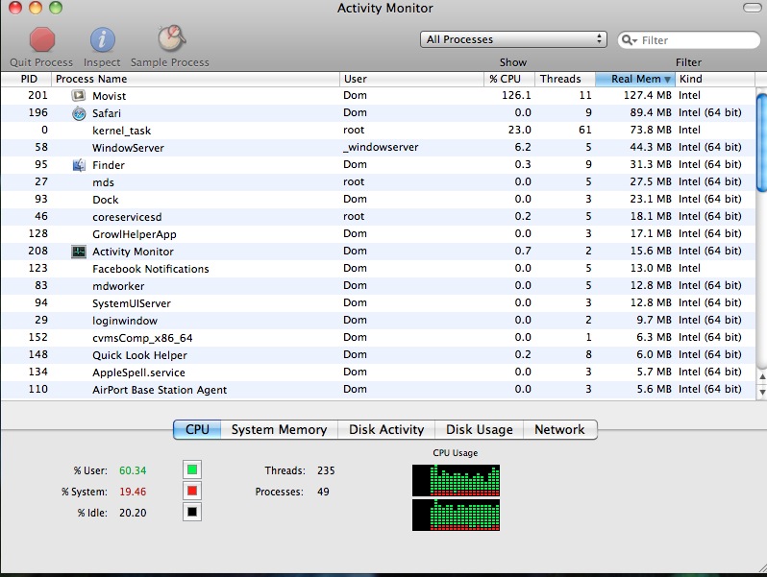Image resolution: width=767 pixels, height=577 pixels.
Task: Open the Disk Activity tab
Action: (386, 429)
